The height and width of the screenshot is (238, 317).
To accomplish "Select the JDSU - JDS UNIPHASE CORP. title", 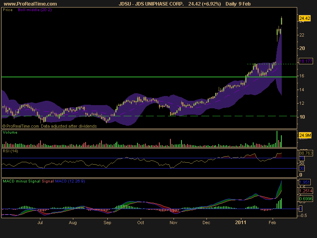I will click(x=151, y=4).
